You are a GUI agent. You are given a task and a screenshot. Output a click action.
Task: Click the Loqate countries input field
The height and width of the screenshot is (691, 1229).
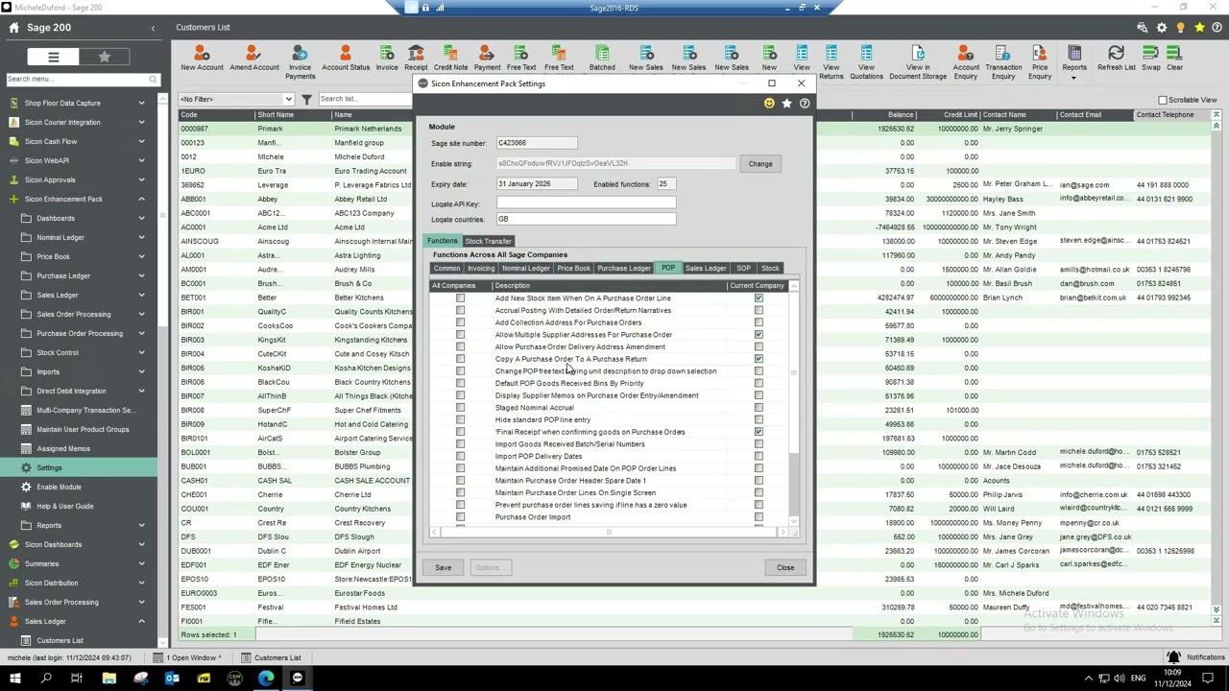(x=586, y=220)
